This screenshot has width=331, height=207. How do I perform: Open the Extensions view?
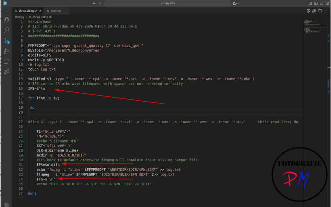coord(5,62)
